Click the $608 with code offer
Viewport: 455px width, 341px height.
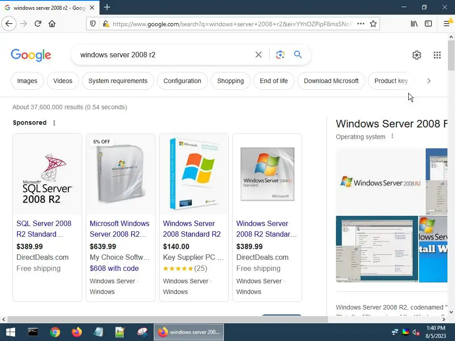pyautogui.click(x=114, y=269)
